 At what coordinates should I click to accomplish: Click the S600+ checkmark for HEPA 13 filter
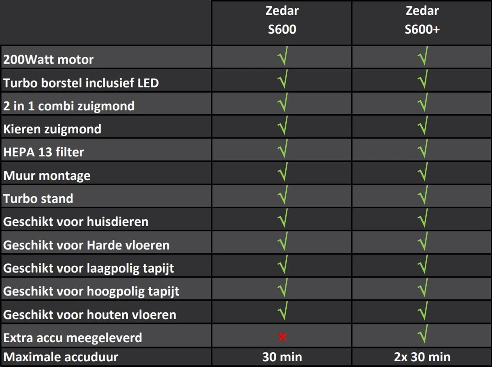click(422, 149)
